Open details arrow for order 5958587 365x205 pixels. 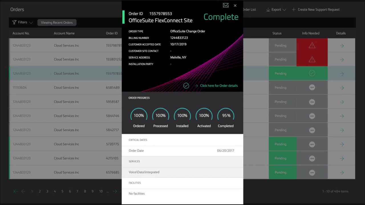click(x=342, y=102)
